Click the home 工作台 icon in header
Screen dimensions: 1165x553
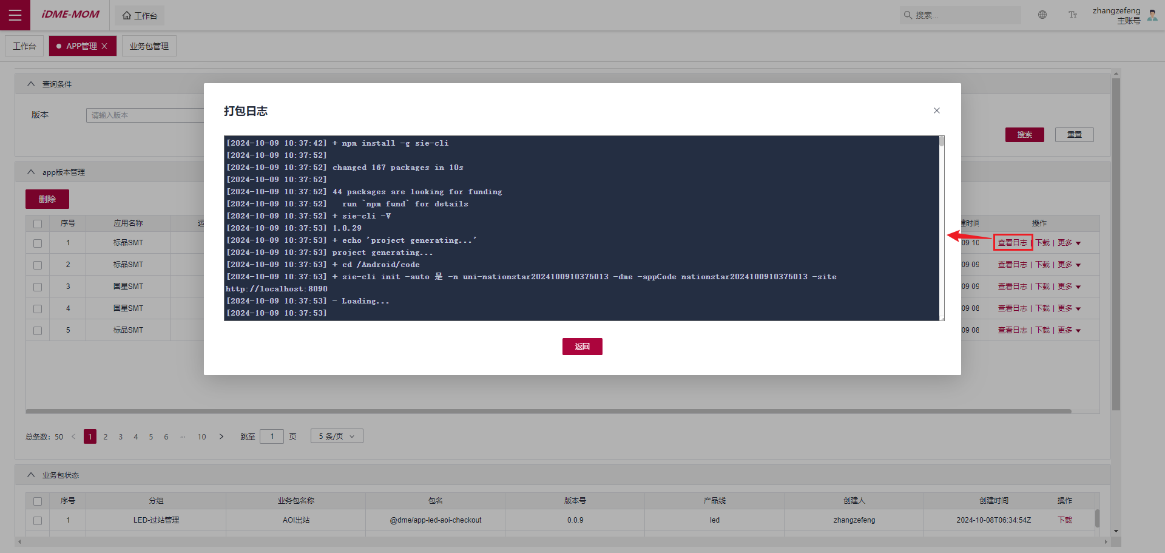point(127,16)
